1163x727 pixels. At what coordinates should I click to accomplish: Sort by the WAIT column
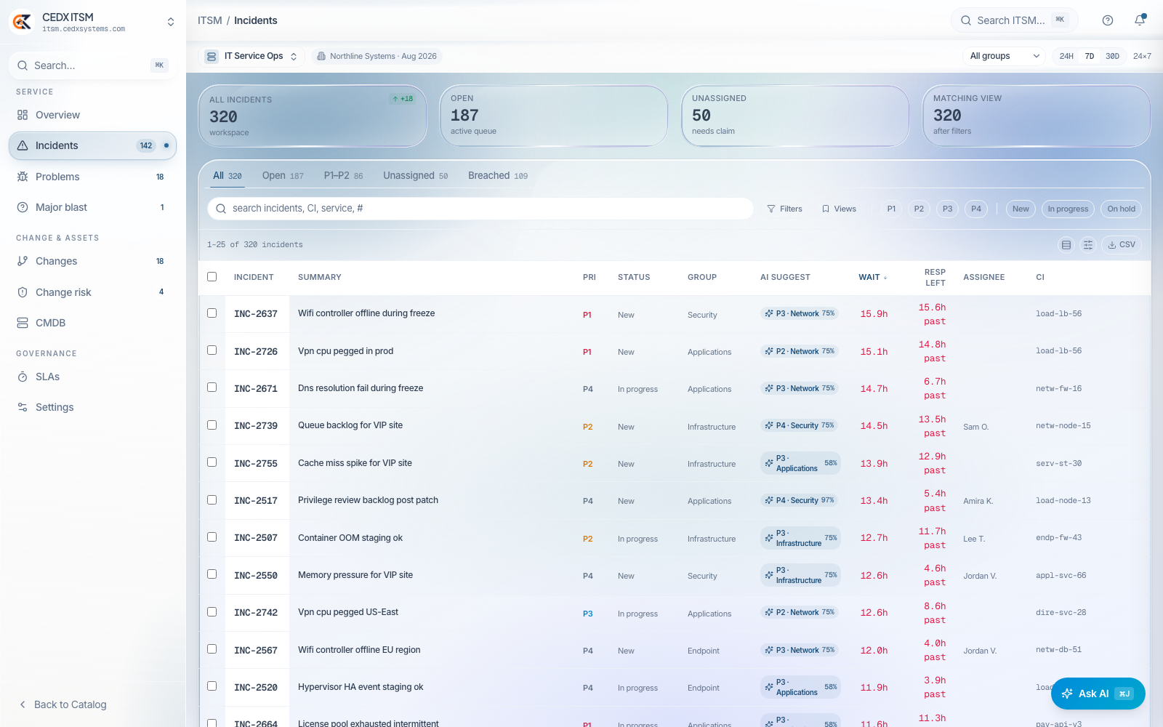pyautogui.click(x=872, y=277)
